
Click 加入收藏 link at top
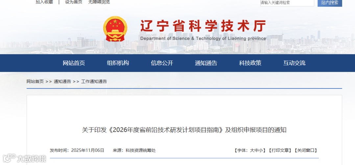(44, 2)
